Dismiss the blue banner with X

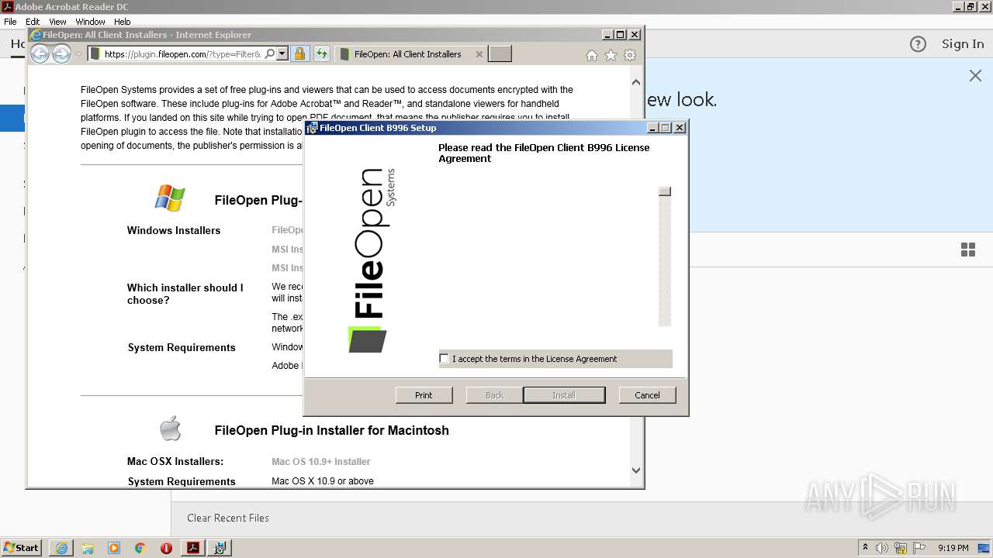tap(975, 75)
